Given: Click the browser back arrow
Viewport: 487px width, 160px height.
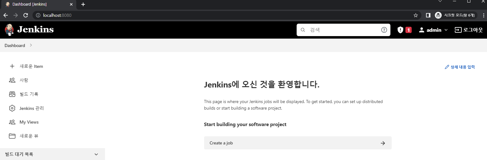Looking at the screenshot, I should (6, 15).
